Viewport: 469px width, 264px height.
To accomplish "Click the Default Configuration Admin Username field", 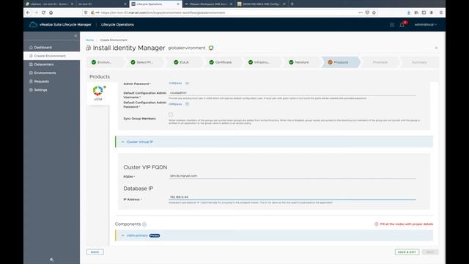I will coord(292,93).
